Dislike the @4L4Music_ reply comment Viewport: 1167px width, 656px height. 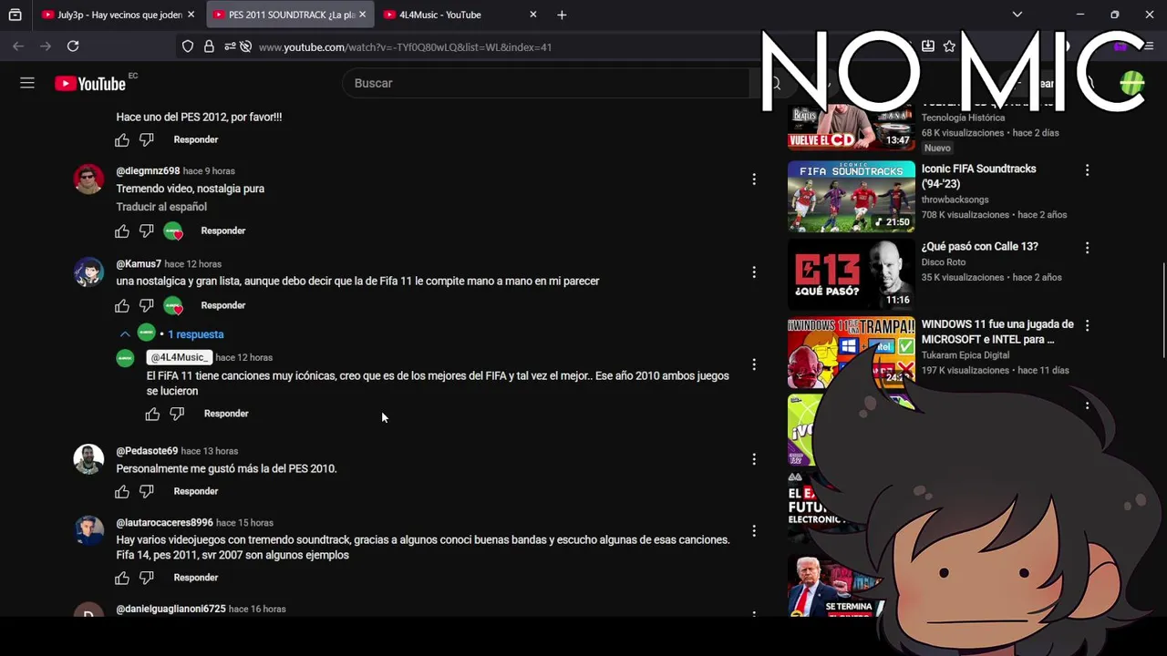[x=177, y=414]
